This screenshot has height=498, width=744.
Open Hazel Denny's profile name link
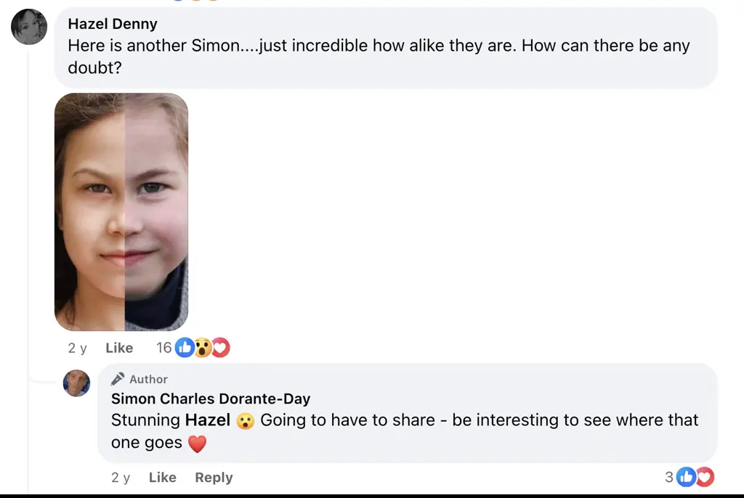[x=112, y=24]
